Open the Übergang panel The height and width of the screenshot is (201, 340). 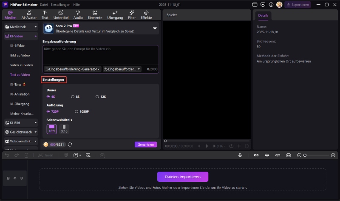115,15
